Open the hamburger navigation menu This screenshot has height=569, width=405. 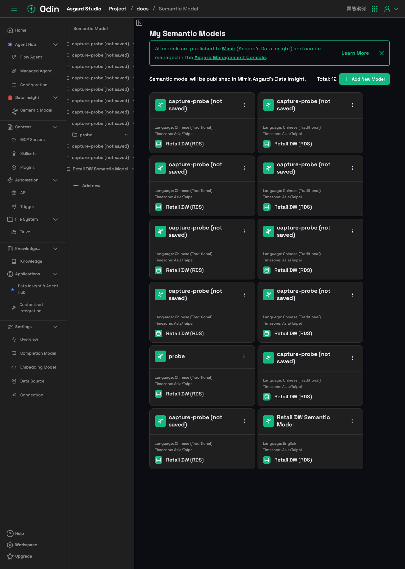(x=14, y=9)
